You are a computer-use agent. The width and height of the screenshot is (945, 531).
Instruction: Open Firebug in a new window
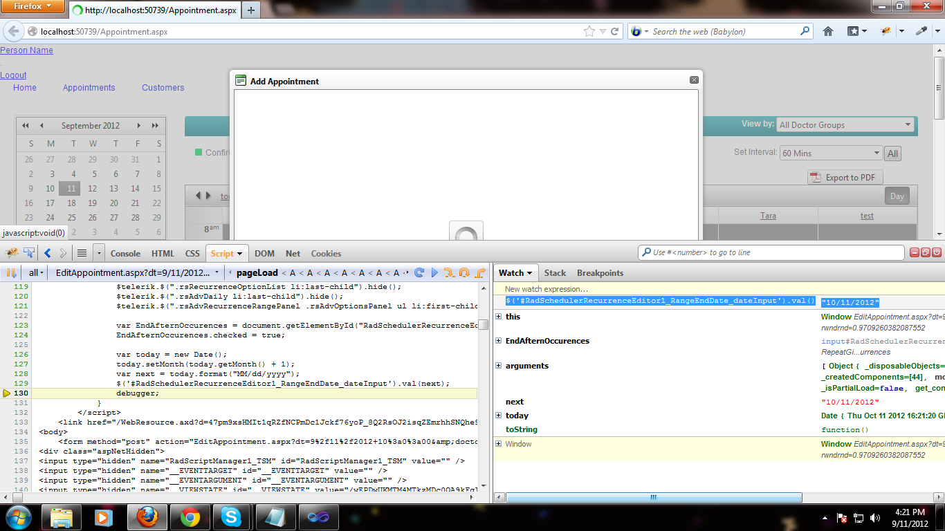coord(926,252)
